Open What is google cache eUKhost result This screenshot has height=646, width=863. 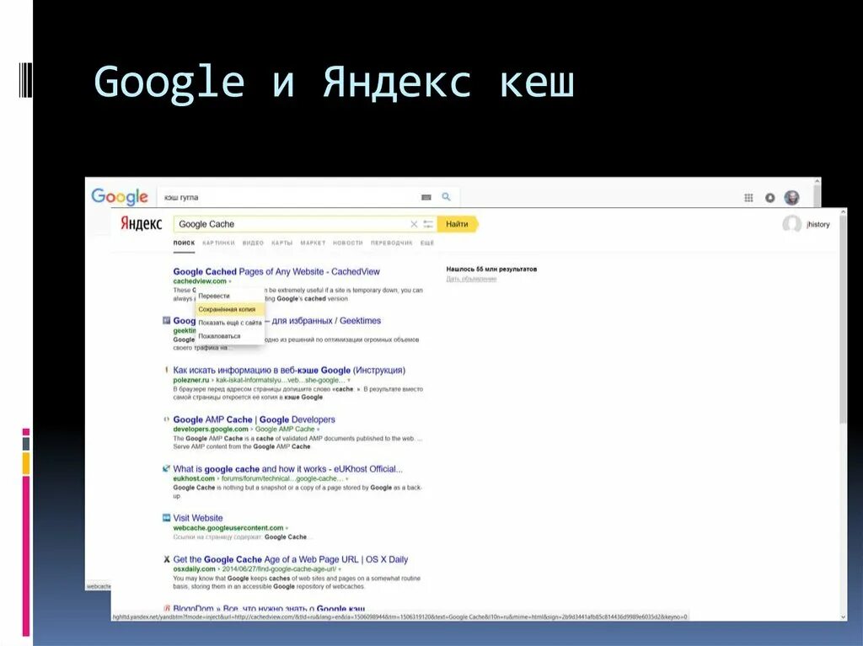(x=288, y=469)
